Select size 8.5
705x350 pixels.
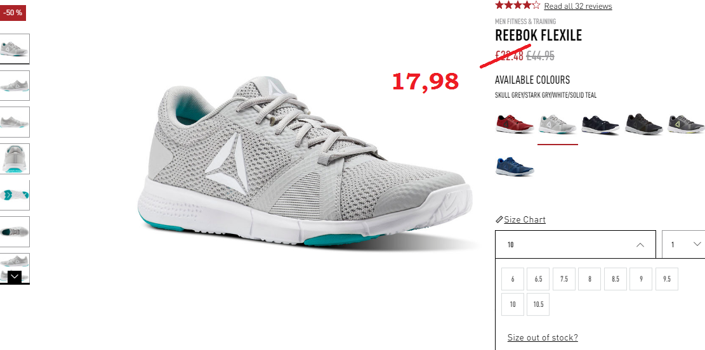(x=616, y=279)
